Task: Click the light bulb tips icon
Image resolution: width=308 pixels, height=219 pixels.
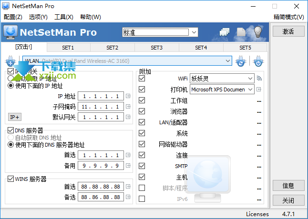Action: (258, 32)
